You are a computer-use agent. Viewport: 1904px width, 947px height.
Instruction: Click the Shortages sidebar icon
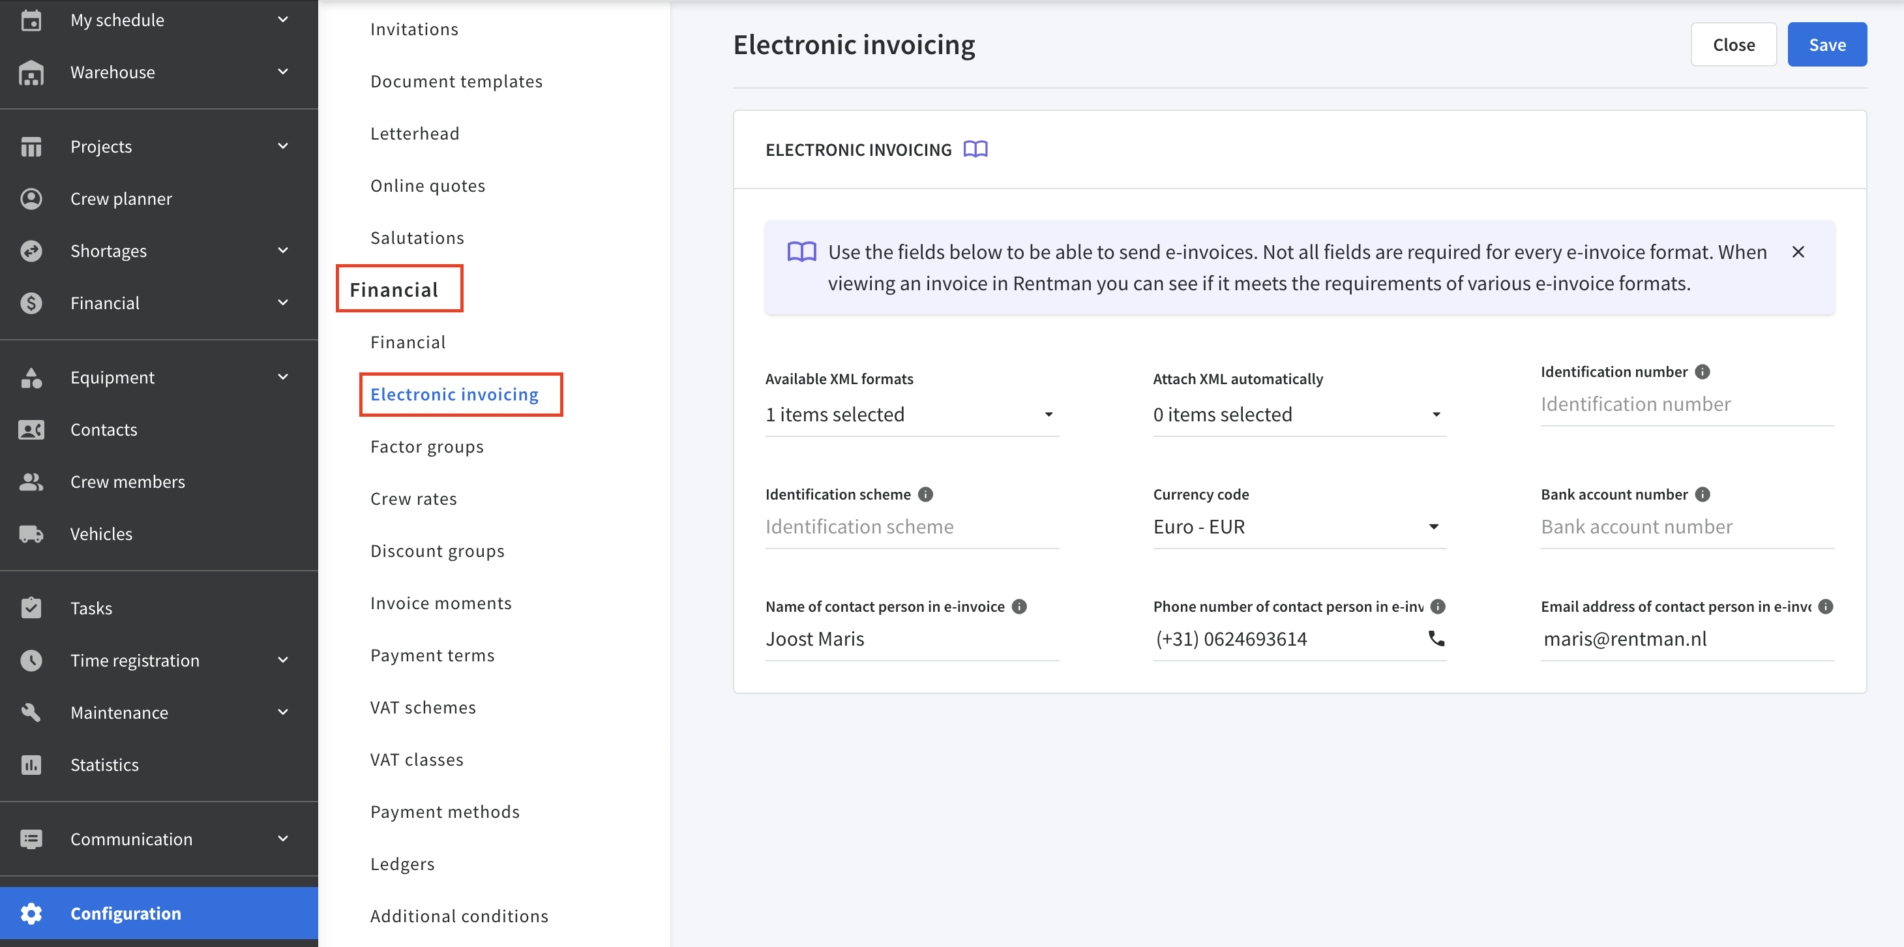tap(31, 251)
